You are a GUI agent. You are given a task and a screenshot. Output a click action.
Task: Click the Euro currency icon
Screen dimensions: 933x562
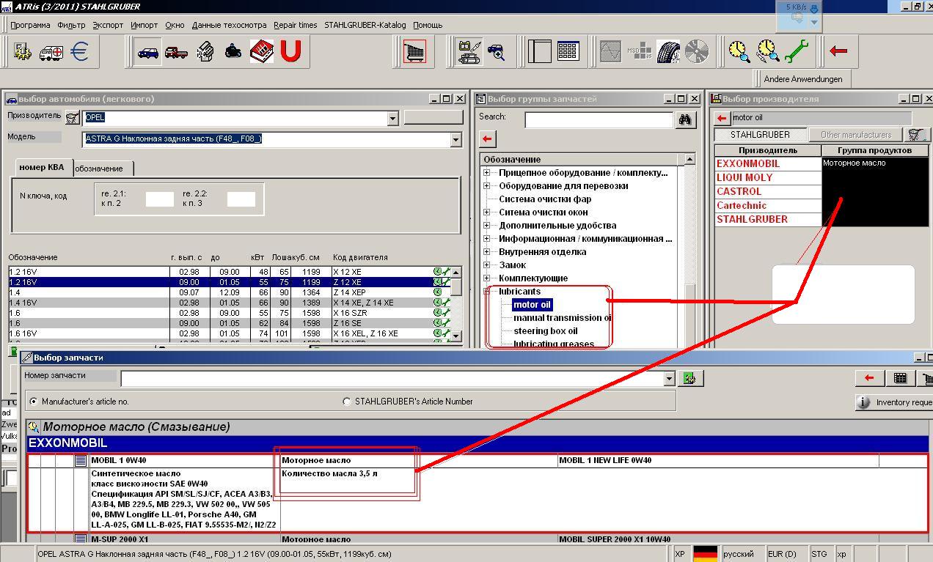coord(79,52)
